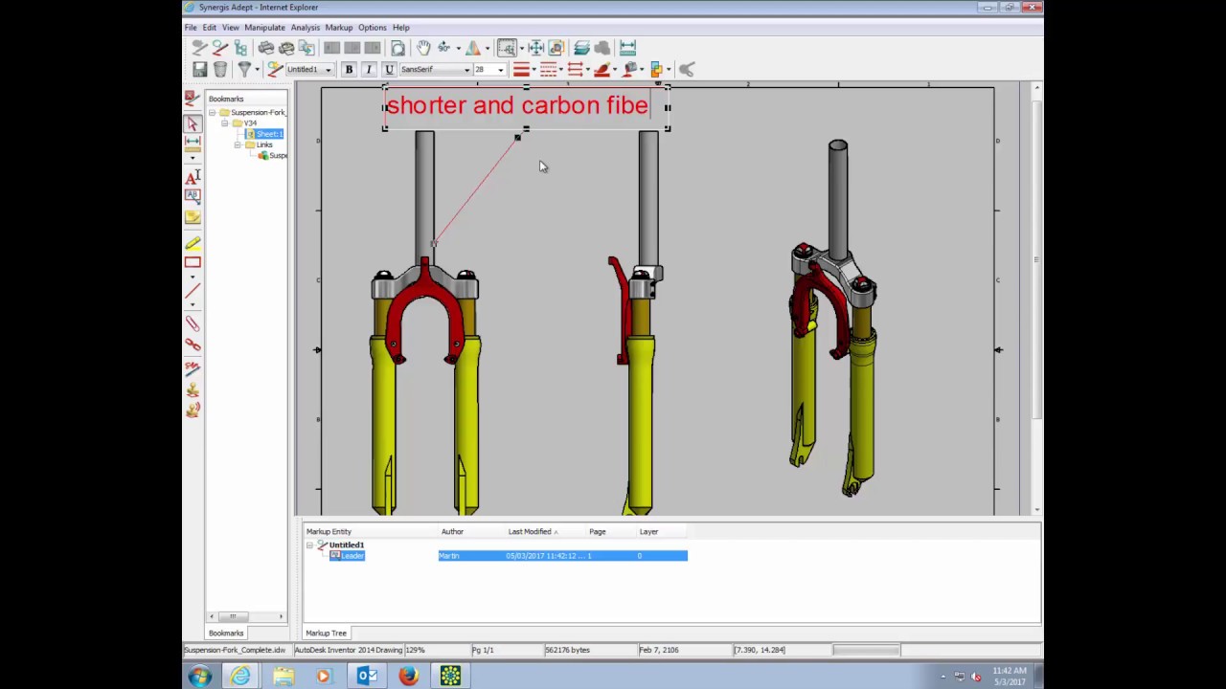1226x689 pixels.
Task: Open the Untitled1 markup dropdown
Action: coord(328,70)
